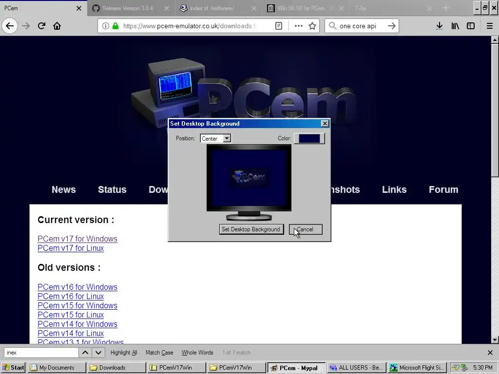Bookmark this page with the star icon
The width and height of the screenshot is (499, 374).
pyautogui.click(x=312, y=26)
